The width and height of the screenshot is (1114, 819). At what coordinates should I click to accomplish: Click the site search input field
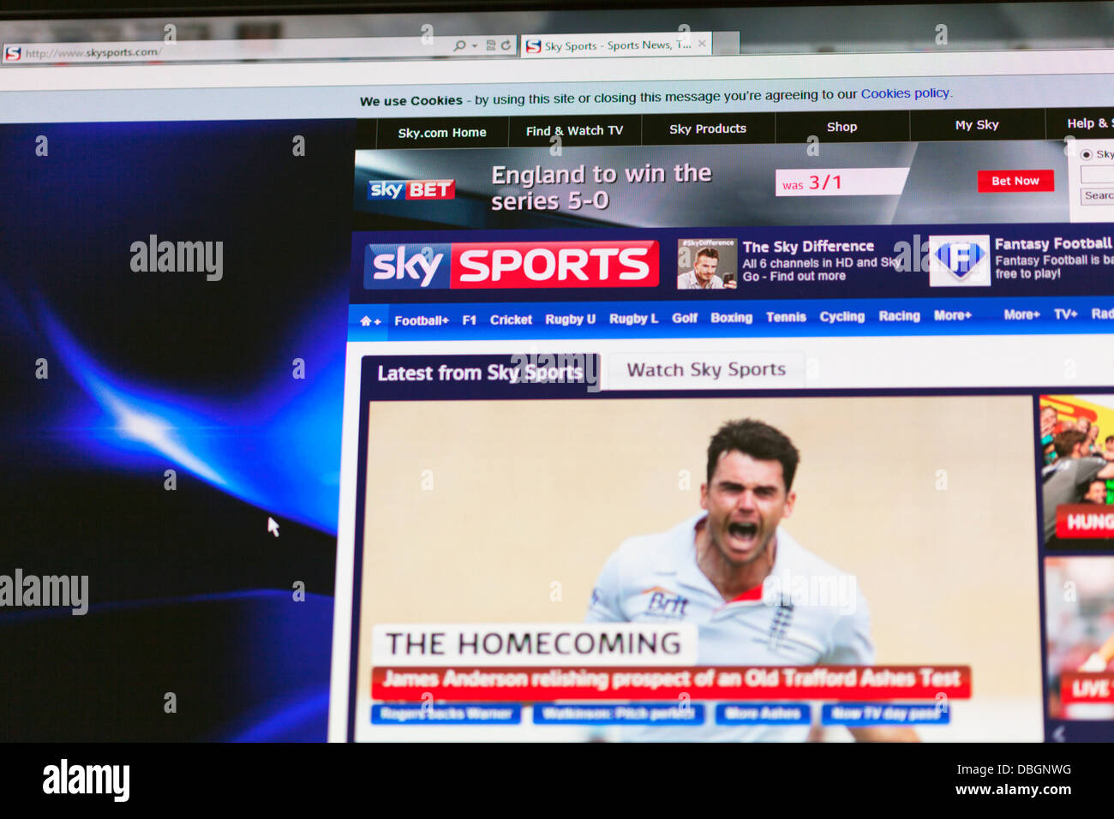pos(1098,175)
